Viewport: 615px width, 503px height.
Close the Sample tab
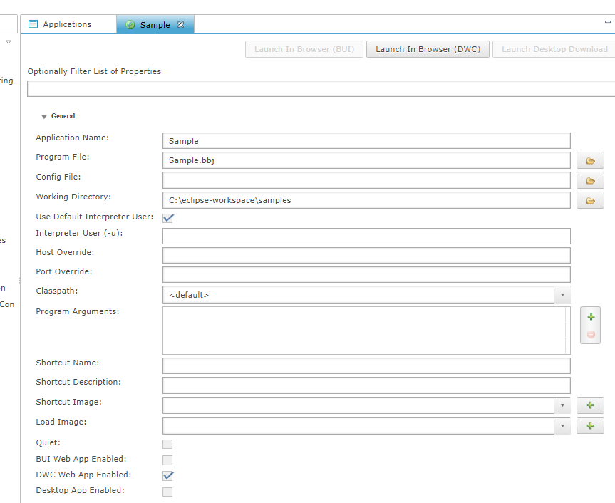coord(180,24)
